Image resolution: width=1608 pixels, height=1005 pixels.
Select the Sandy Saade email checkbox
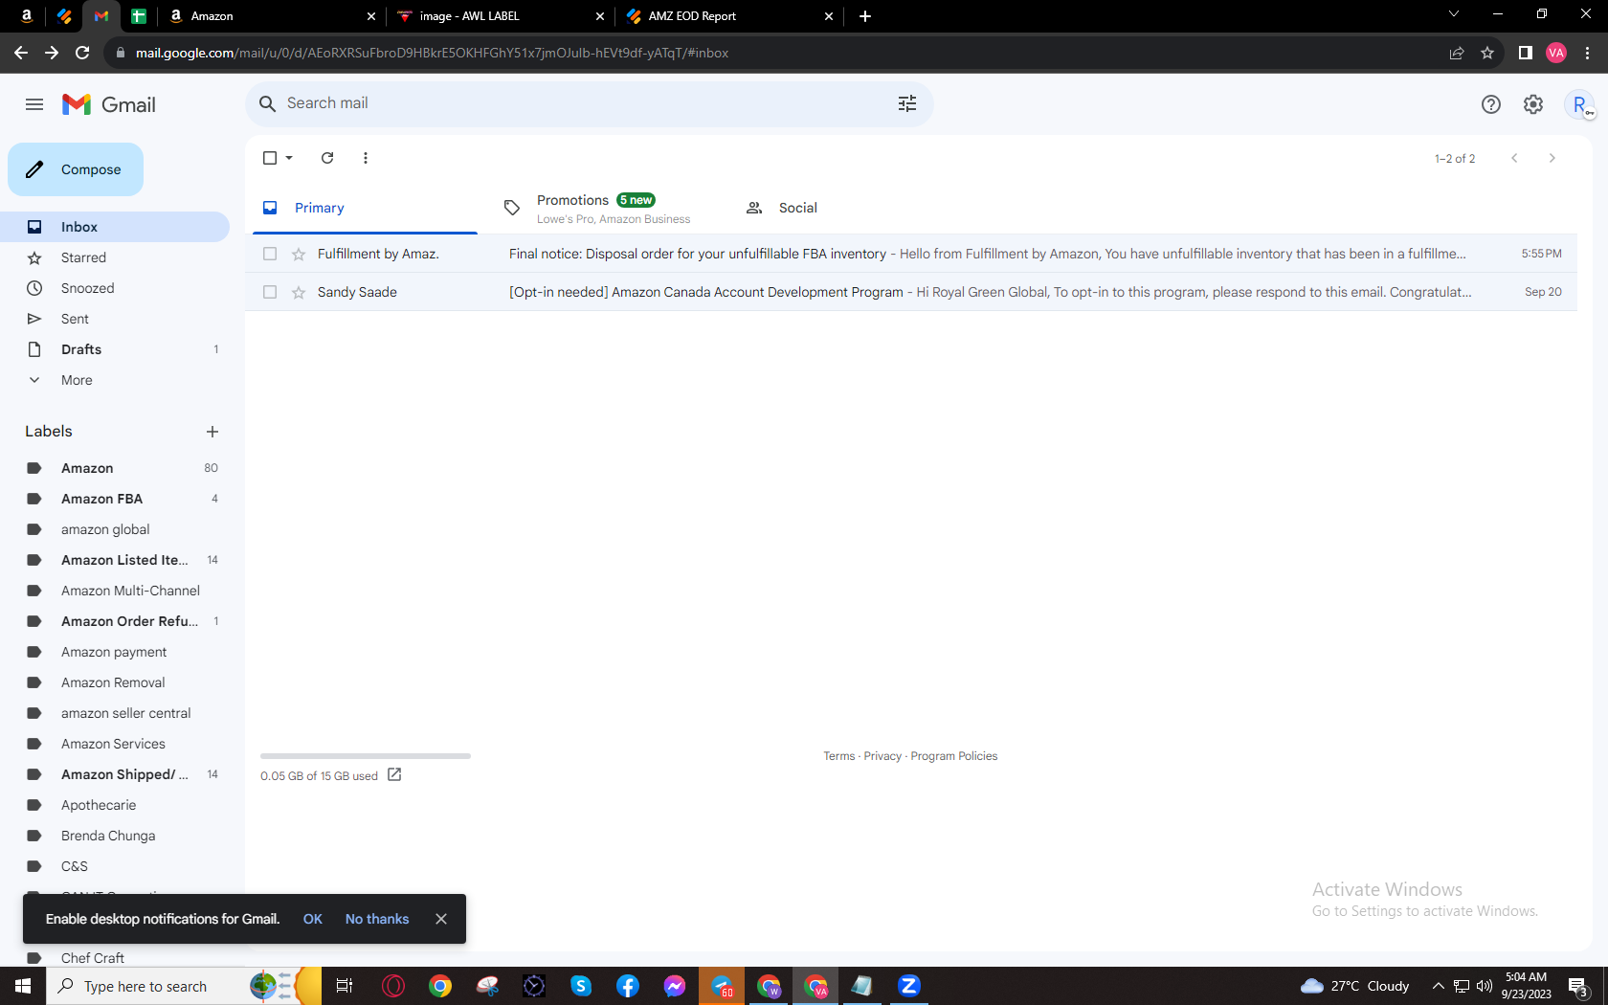pos(270,292)
